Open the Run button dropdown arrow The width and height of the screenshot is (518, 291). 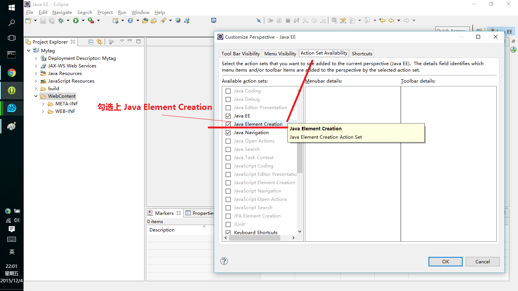tap(83, 20)
